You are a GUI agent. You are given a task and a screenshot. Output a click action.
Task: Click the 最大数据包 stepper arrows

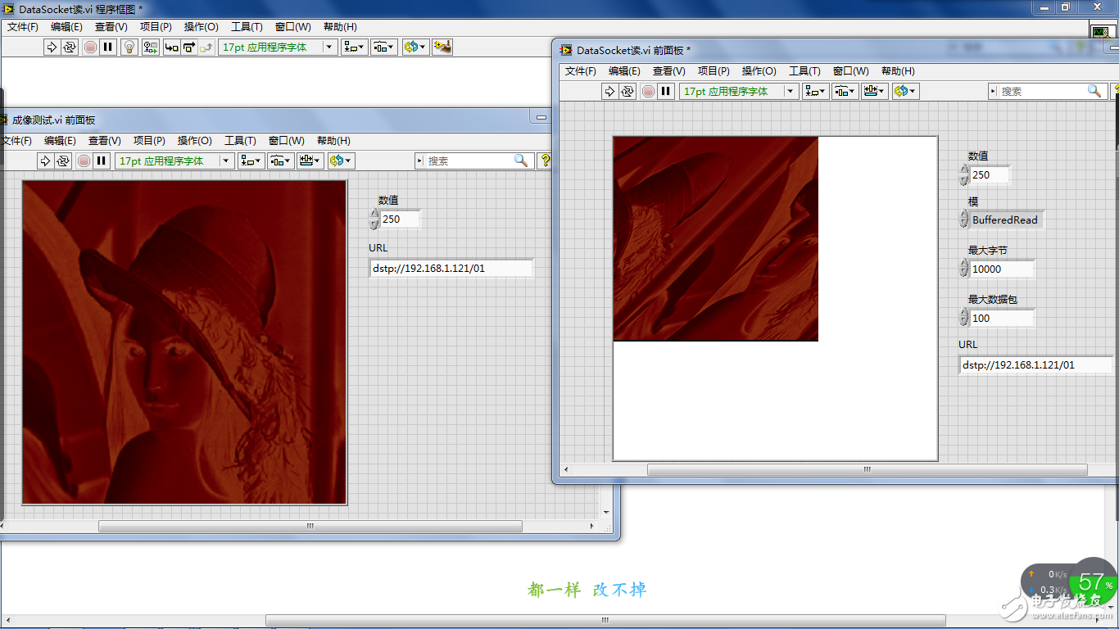[964, 318]
